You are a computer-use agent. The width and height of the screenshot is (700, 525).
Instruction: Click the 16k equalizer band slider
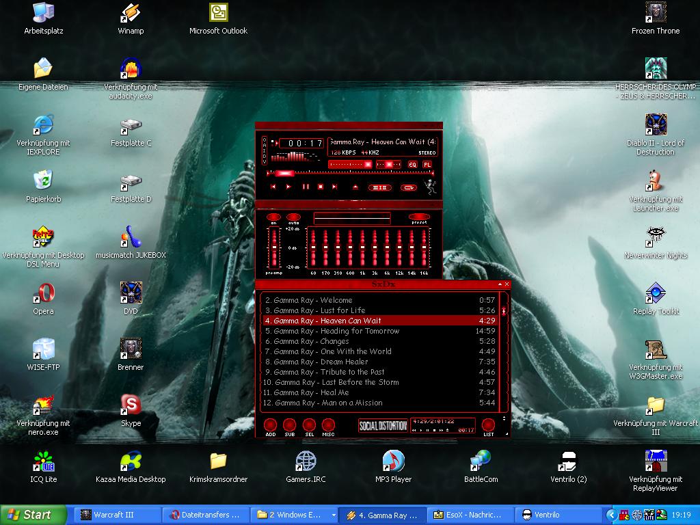(424, 248)
